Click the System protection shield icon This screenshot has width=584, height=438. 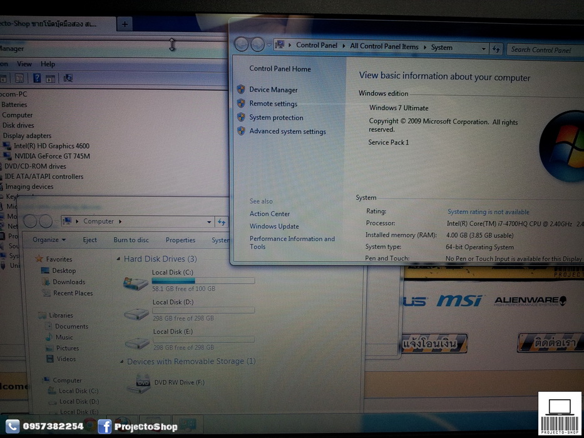coord(241,117)
